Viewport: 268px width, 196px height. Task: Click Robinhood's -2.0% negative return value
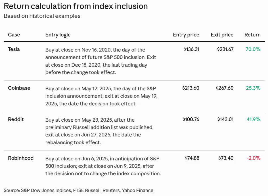coord(253,158)
